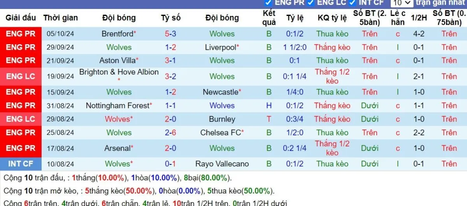Click the Tỷ số column header
Viewport: 467px width, 206px height.
pyautogui.click(x=171, y=18)
